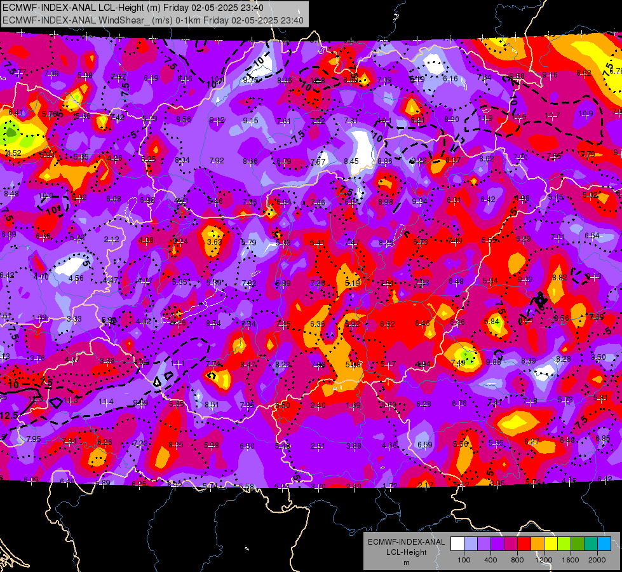622x572 pixels.
Task: Select the yellow legend color swatch
Action: 551,544
